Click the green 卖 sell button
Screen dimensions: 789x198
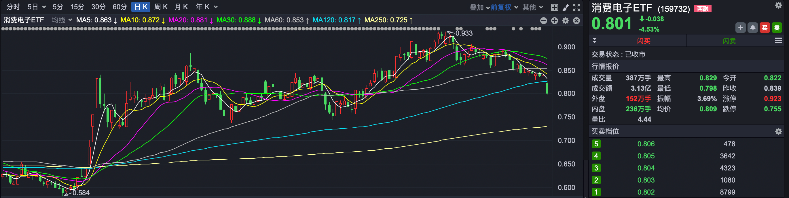(777, 28)
